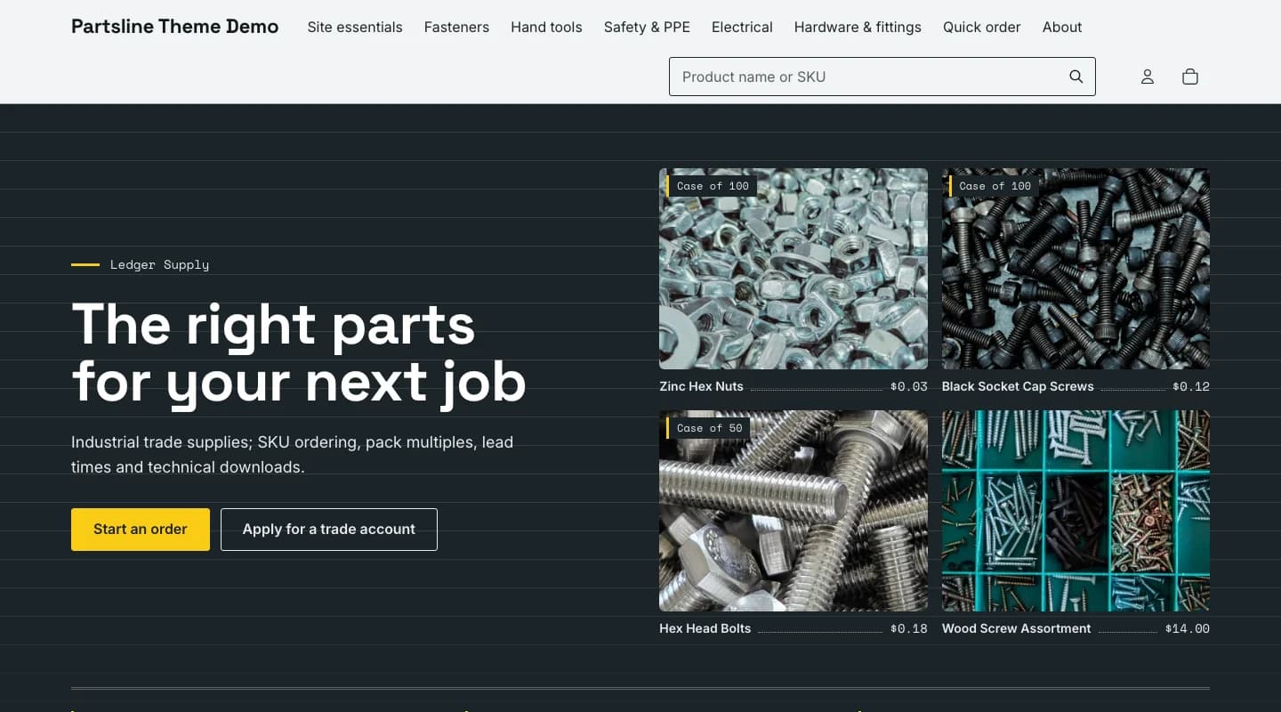Click the Case of 50 badge
Screen dimensions: 1281x712
click(708, 428)
